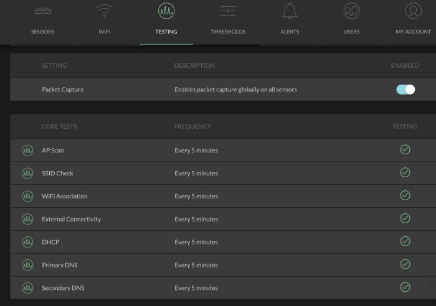
Task: Open the My Account profile icon
Action: coord(413,11)
